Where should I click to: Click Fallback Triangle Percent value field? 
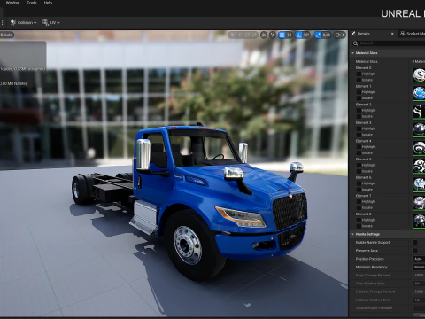tap(419, 292)
